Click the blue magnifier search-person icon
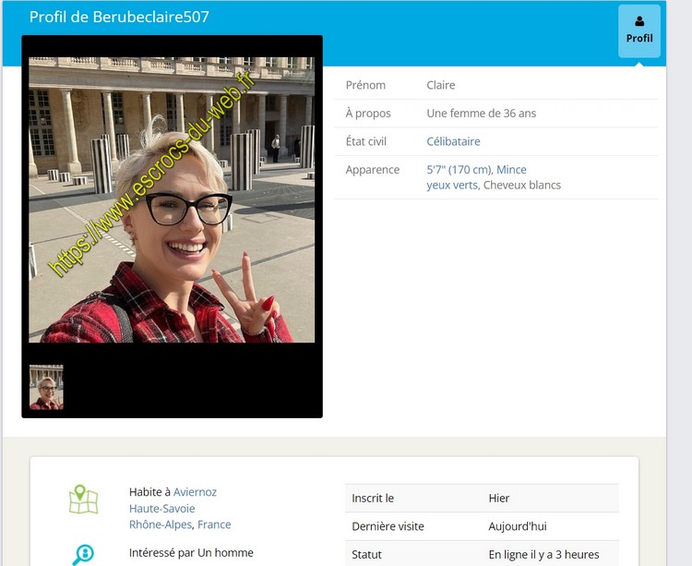692x566 pixels. click(83, 554)
